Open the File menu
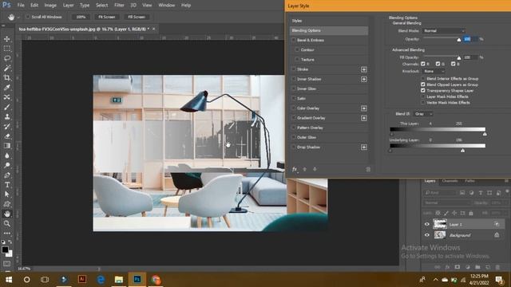511x287 pixels. point(21,6)
